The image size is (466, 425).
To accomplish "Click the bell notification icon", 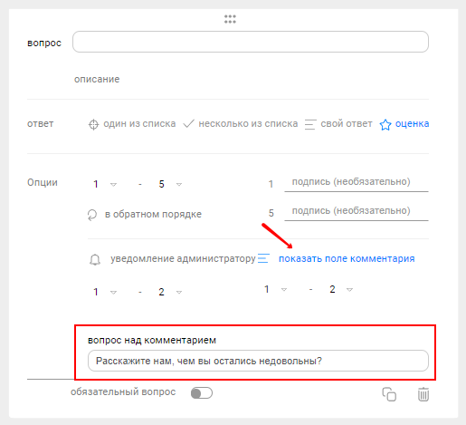I will (95, 259).
